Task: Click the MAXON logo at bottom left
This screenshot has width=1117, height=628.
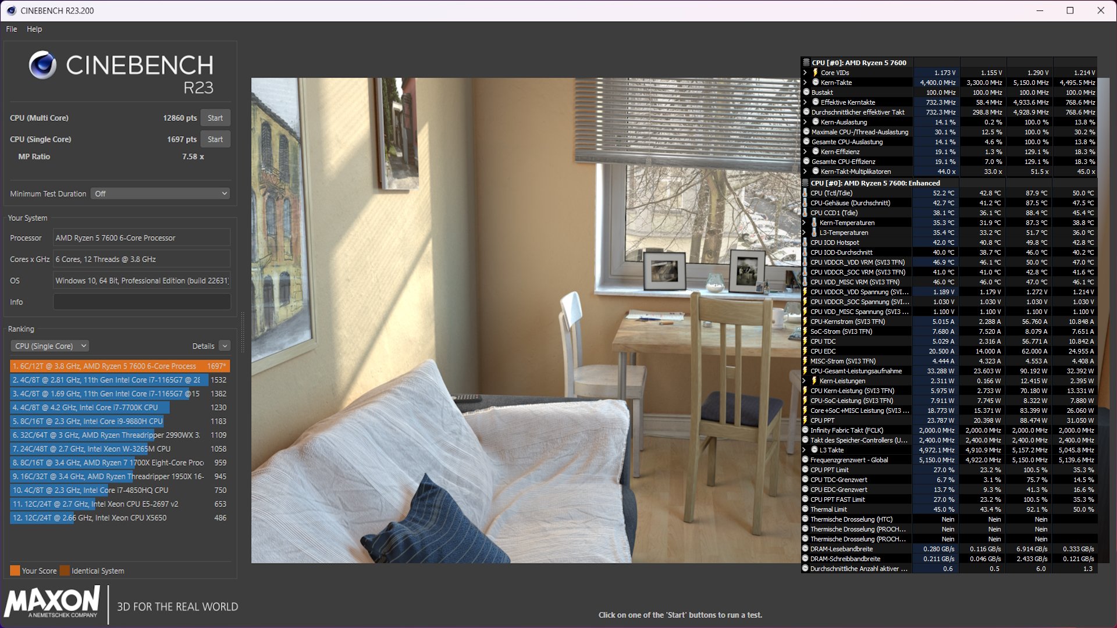Action: point(52,602)
